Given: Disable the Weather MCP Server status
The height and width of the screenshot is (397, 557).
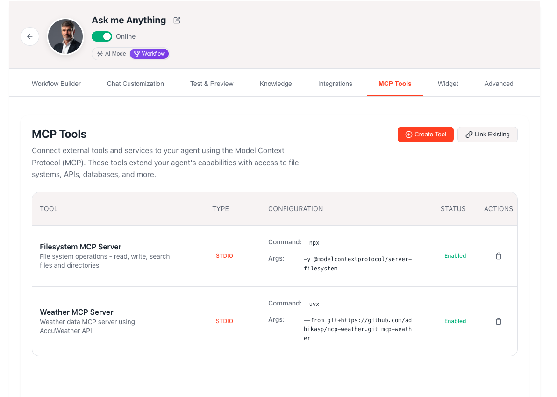Looking at the screenshot, I should click(x=455, y=321).
